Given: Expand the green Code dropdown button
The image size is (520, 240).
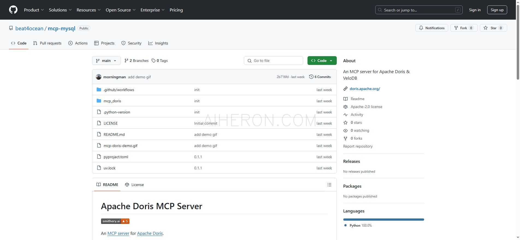Looking at the screenshot, I should 322,61.
